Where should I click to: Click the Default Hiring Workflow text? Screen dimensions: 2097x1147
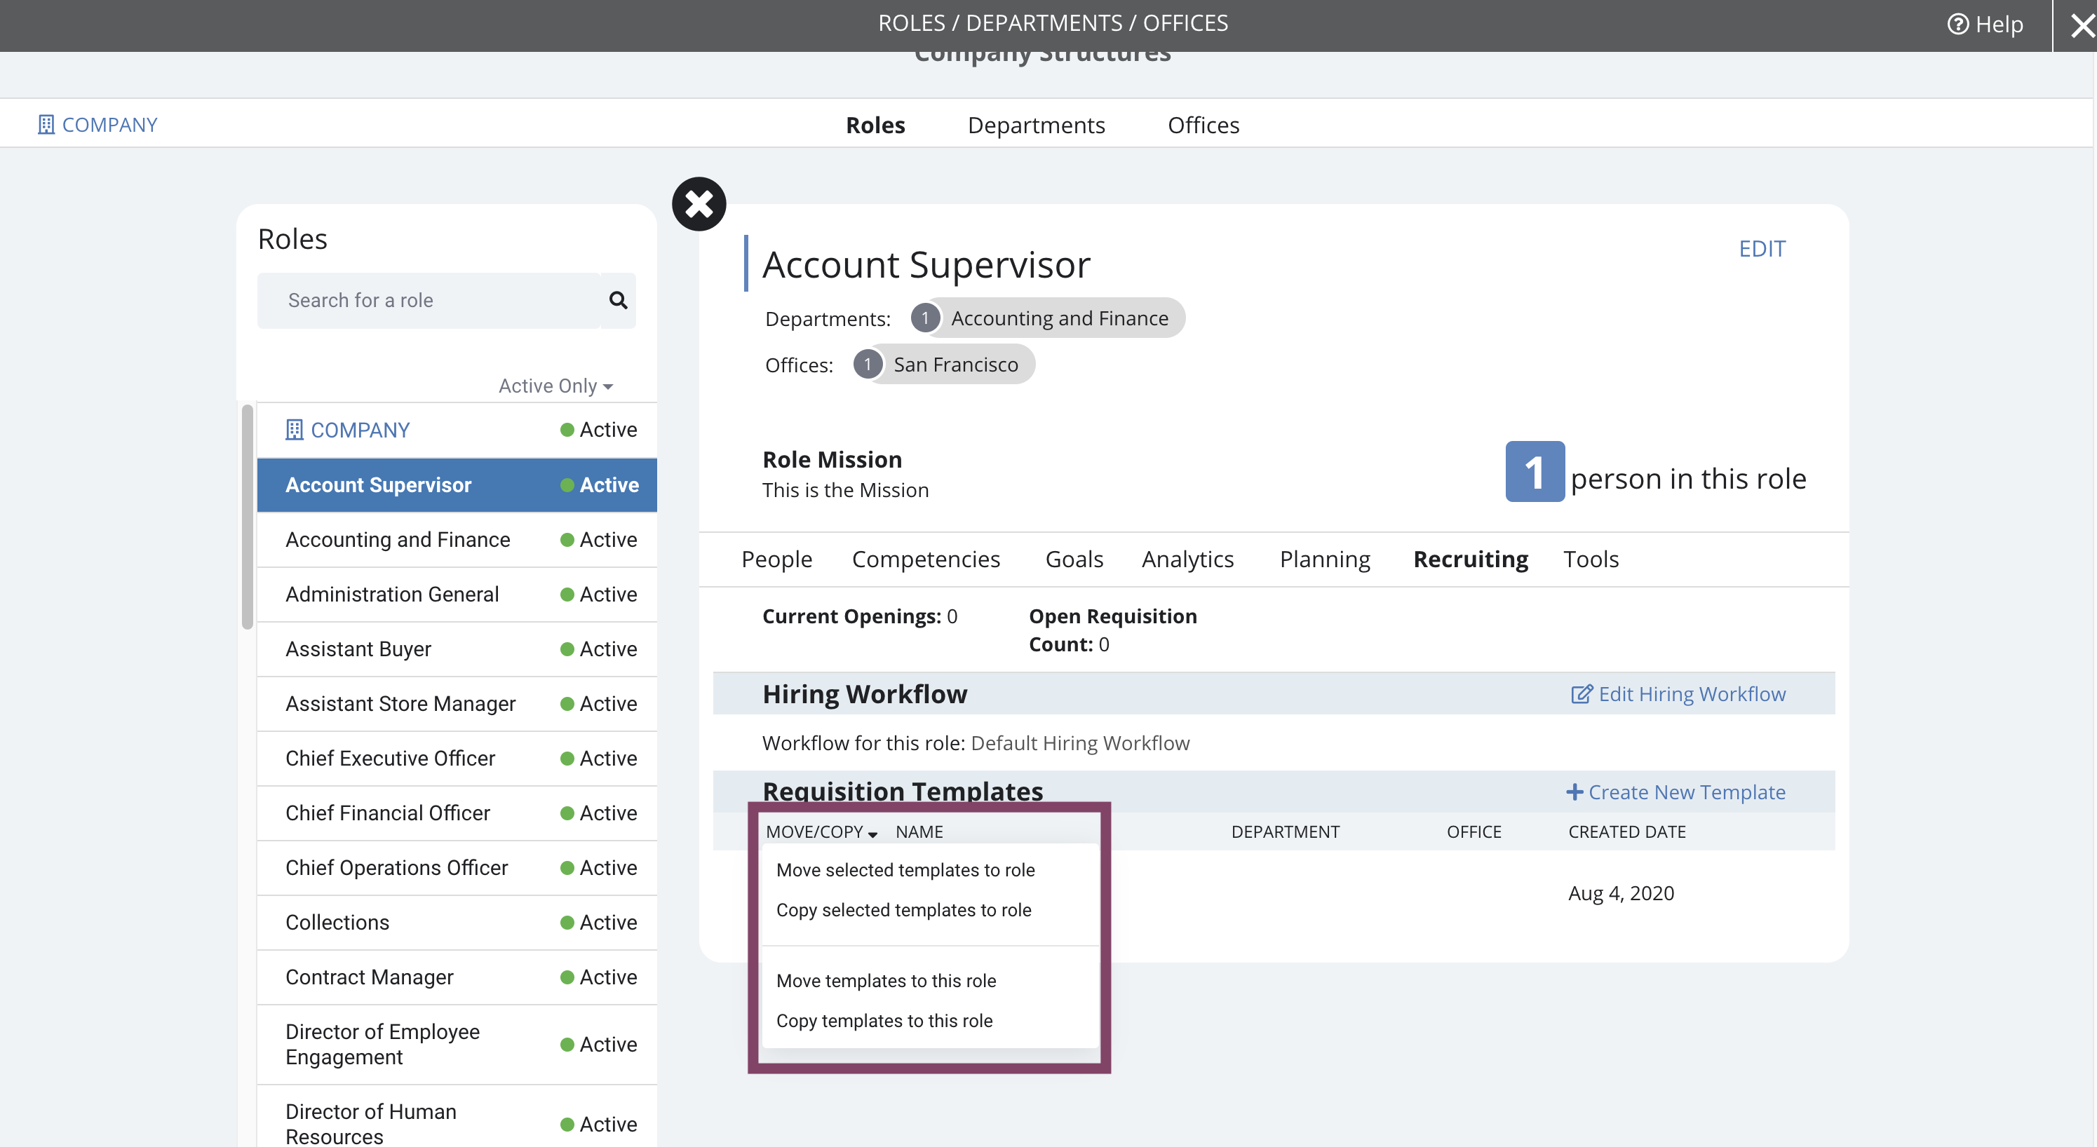tap(1080, 743)
